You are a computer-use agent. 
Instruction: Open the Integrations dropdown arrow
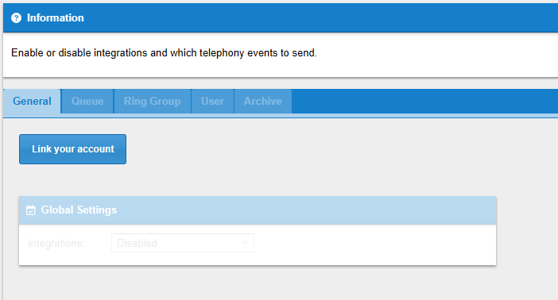245,243
